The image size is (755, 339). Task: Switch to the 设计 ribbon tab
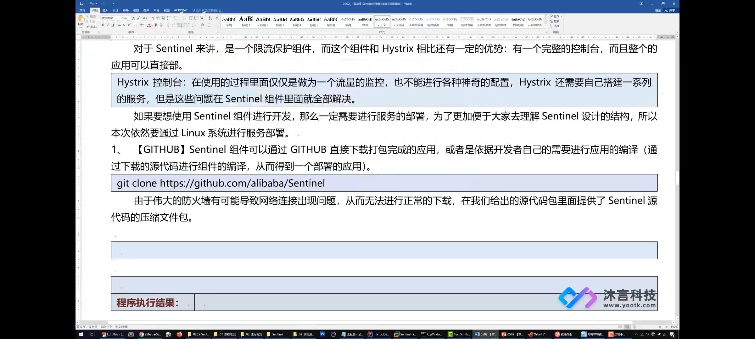point(115,10)
